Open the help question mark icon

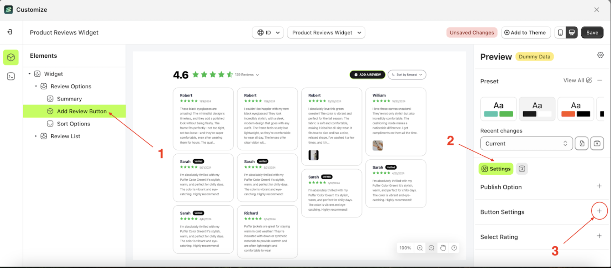tap(454, 248)
